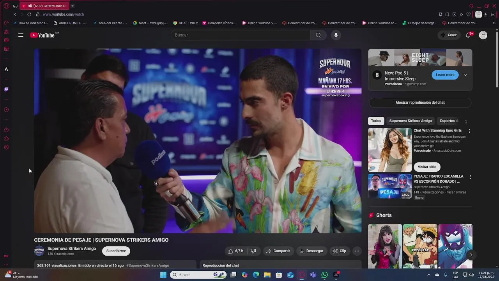Open the YouTube notifications bell
Viewport: 499px width, 281px height.
(468, 35)
